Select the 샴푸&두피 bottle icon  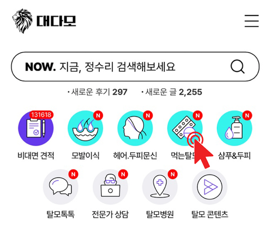tap(234, 128)
